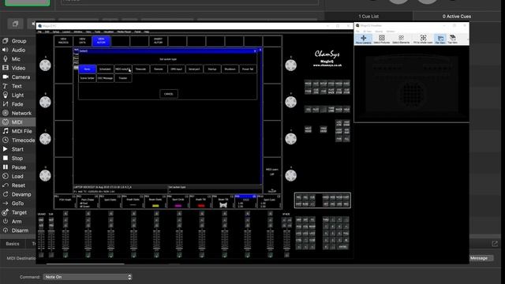Open MagicQ File menu
The height and width of the screenshot is (284, 505).
tap(39, 32)
